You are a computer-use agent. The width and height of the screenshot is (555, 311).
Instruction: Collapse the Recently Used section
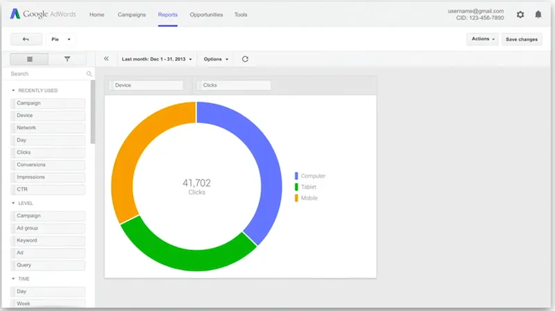tap(13, 91)
